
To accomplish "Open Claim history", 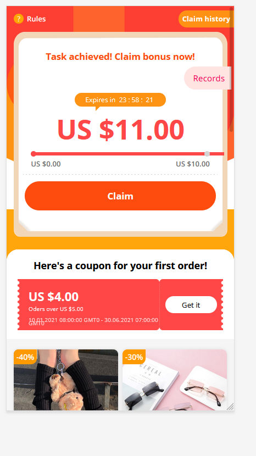I will tap(206, 19).
